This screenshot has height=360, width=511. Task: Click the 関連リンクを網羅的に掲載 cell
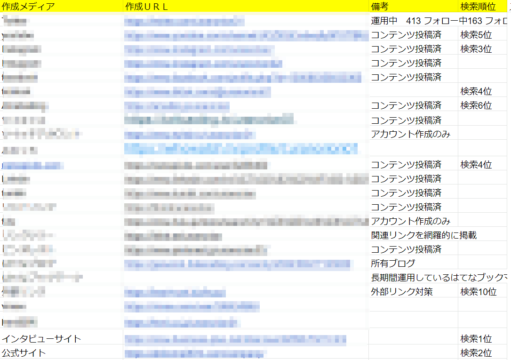click(412, 234)
